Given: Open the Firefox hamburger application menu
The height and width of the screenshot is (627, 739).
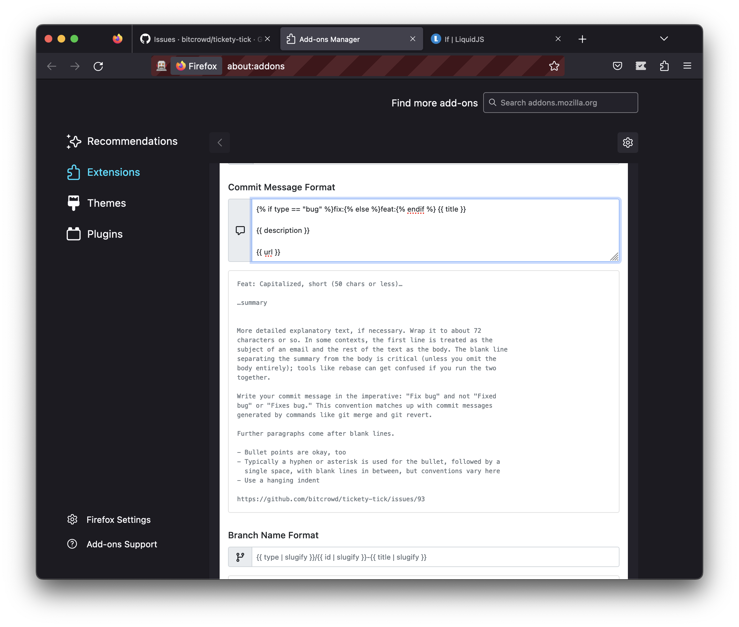Looking at the screenshot, I should click(x=687, y=66).
